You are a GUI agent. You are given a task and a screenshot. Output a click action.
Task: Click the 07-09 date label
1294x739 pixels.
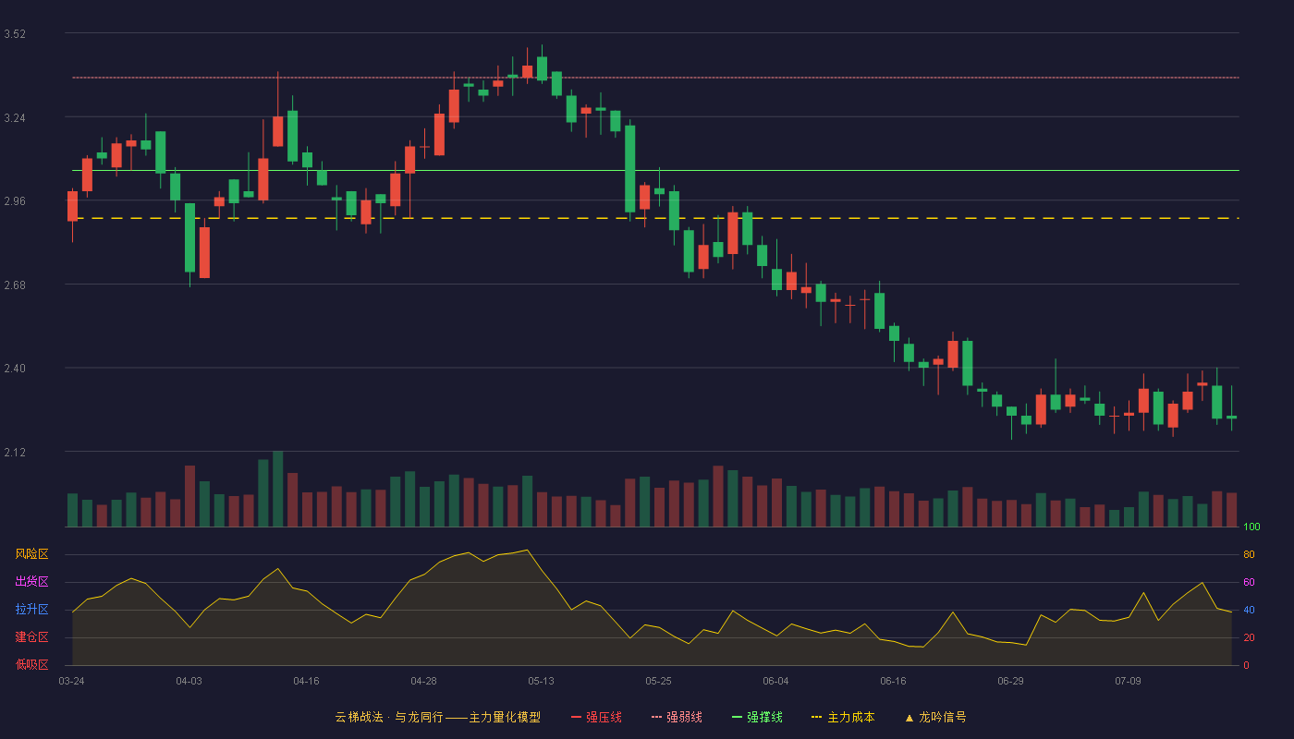1128,681
